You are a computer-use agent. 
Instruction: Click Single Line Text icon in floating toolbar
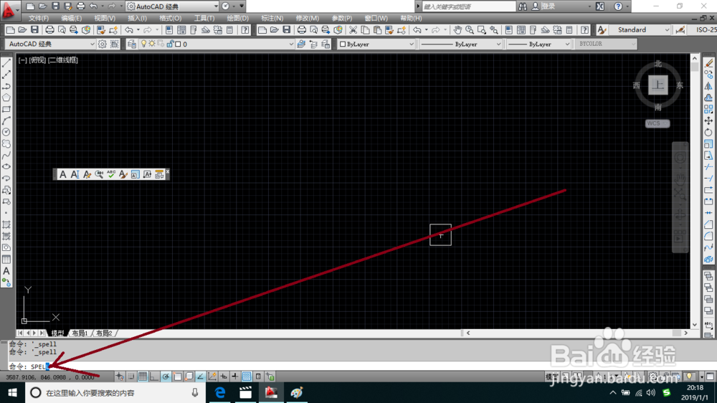[75, 174]
